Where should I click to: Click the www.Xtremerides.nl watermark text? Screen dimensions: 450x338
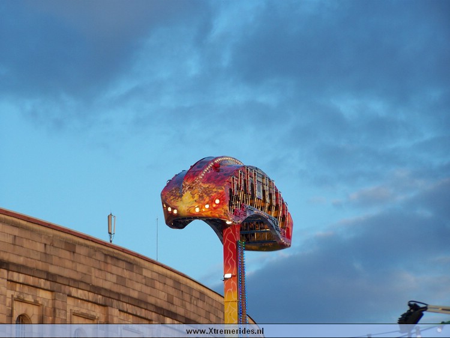(x=224, y=331)
